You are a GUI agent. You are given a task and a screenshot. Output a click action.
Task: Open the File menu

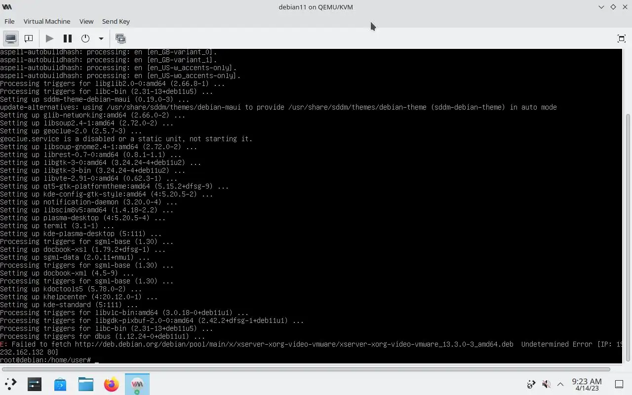9,21
